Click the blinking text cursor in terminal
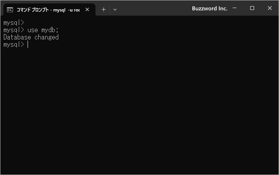279x175 pixels. [28, 44]
